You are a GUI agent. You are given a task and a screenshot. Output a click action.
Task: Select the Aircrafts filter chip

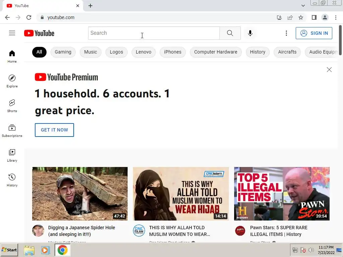click(287, 52)
